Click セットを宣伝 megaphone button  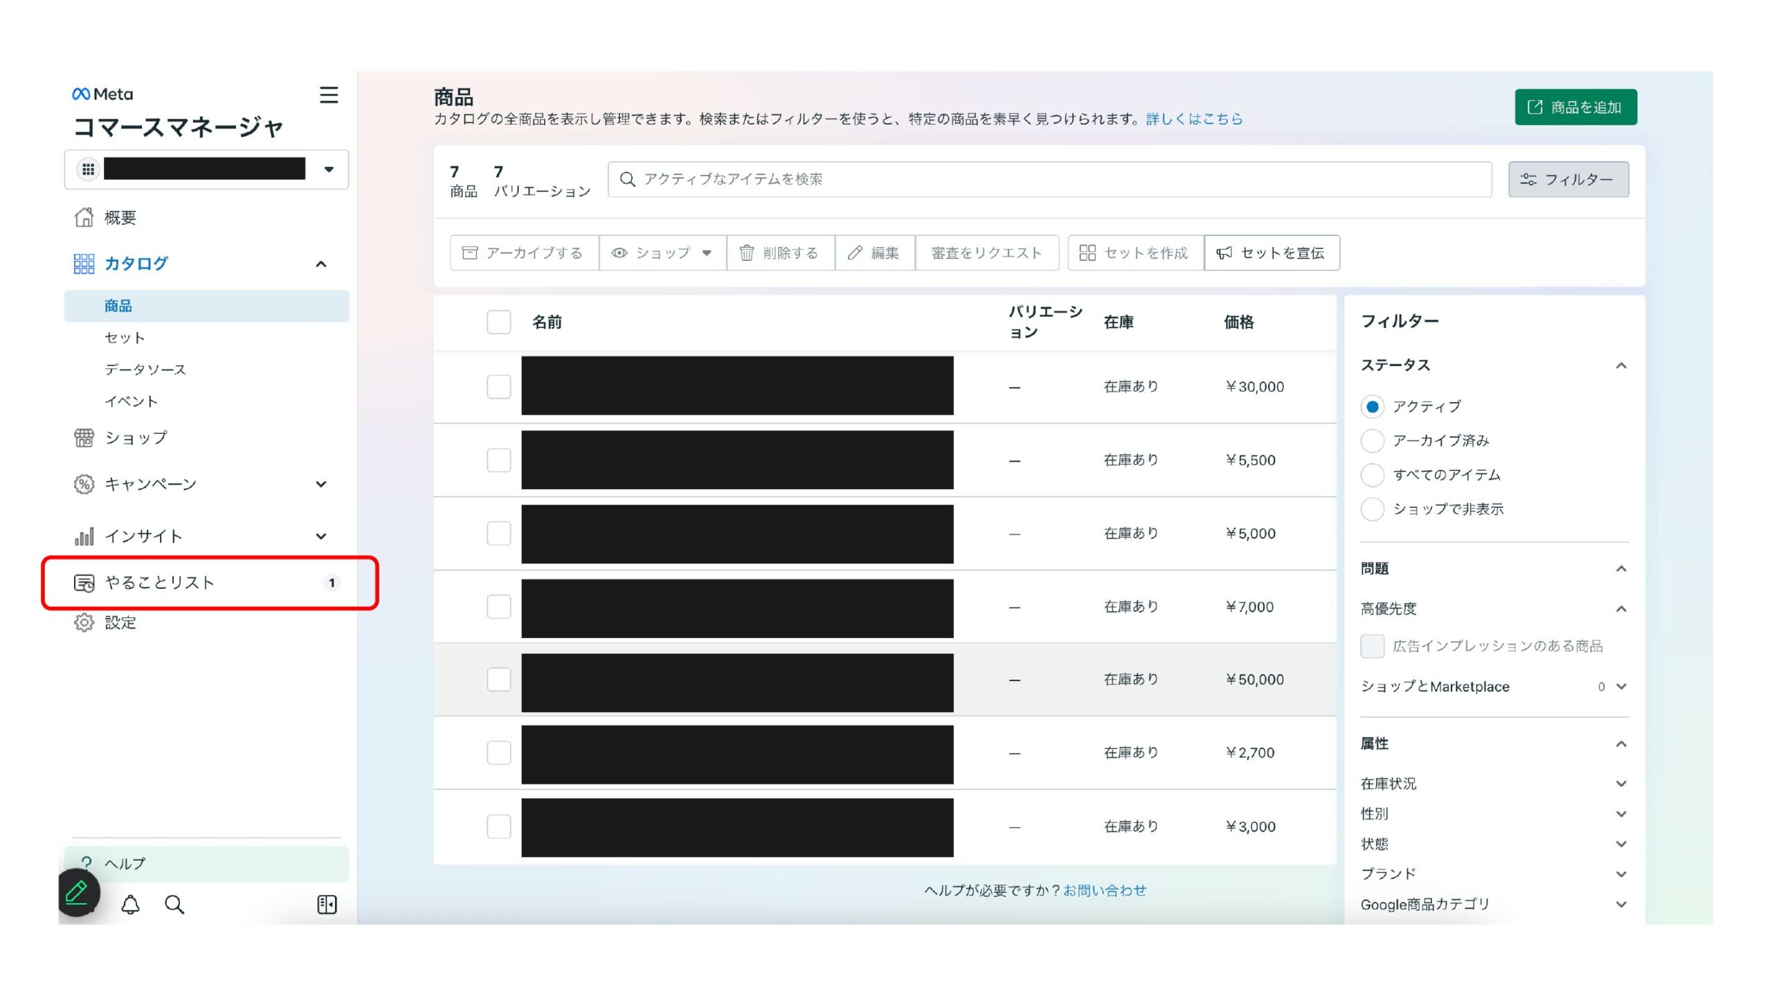pos(1272,253)
